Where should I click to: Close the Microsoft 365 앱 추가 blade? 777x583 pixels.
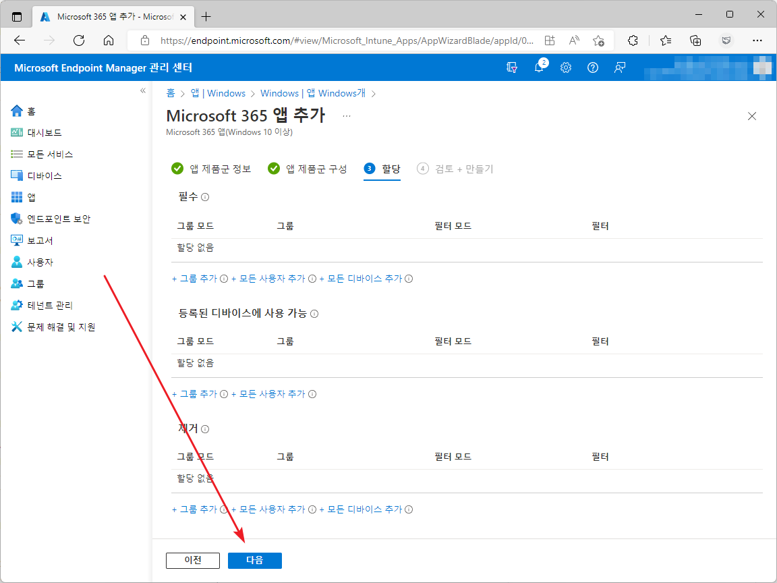(752, 116)
